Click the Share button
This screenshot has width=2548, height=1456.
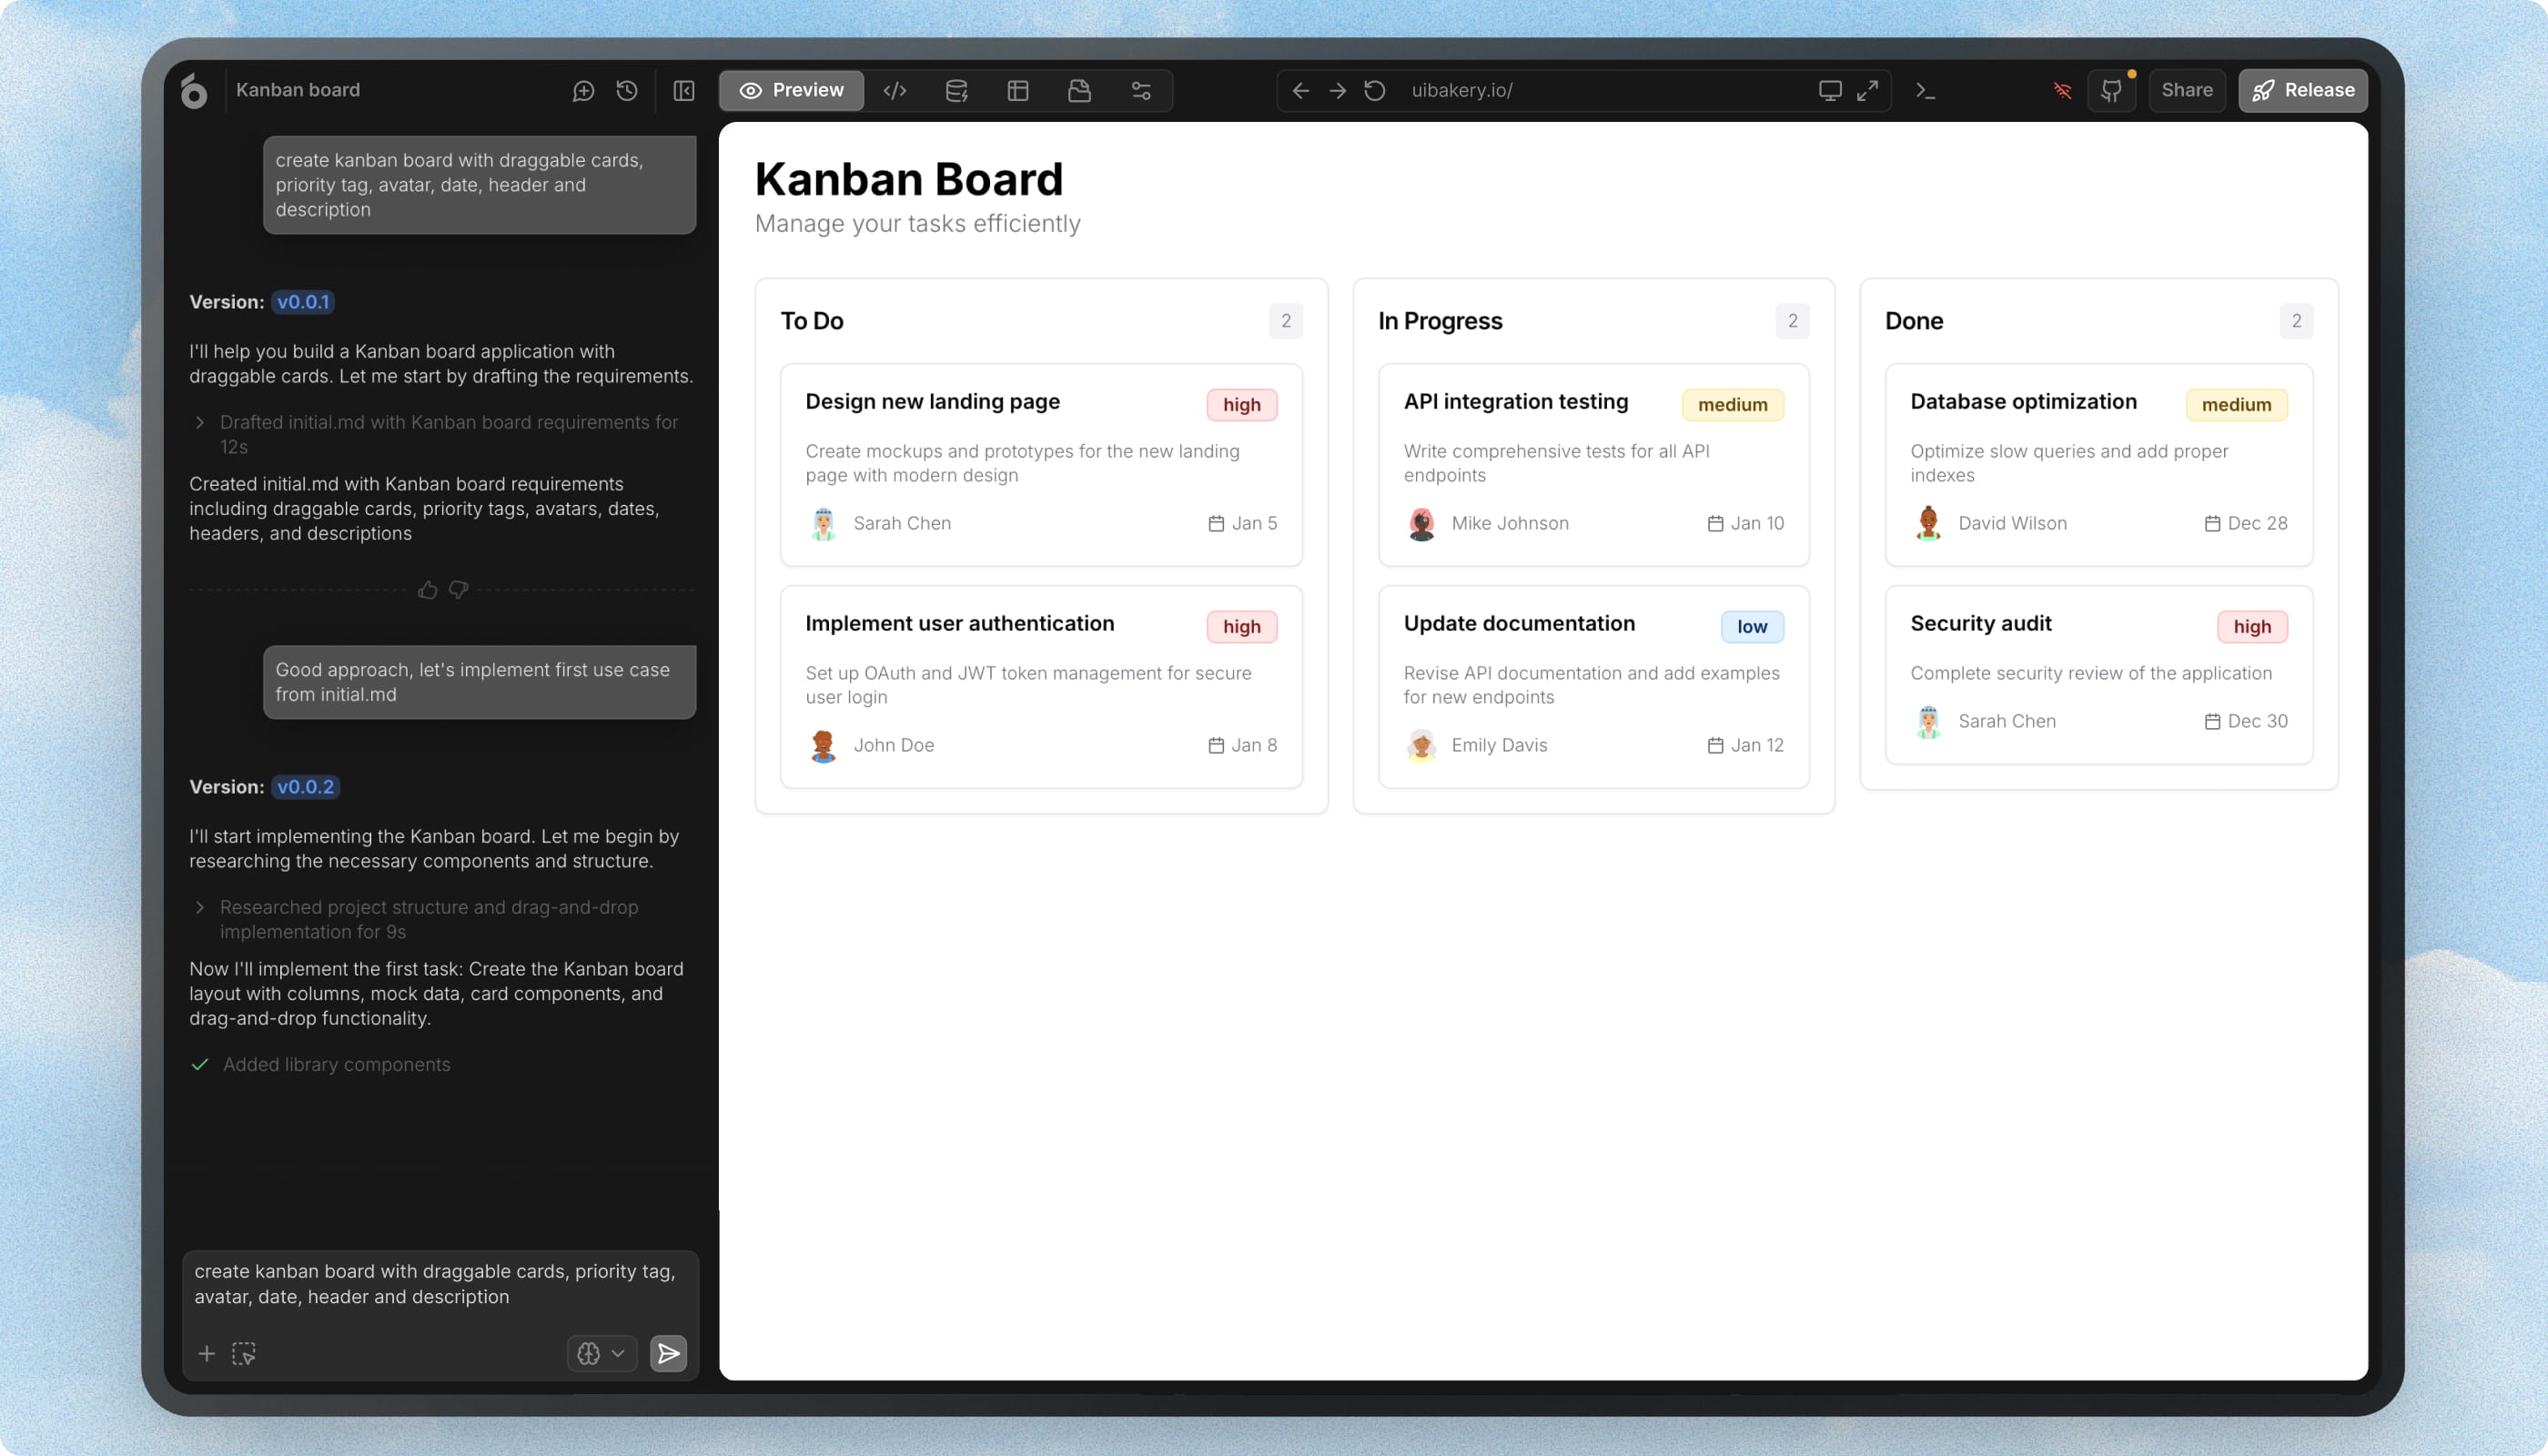tap(2187, 91)
